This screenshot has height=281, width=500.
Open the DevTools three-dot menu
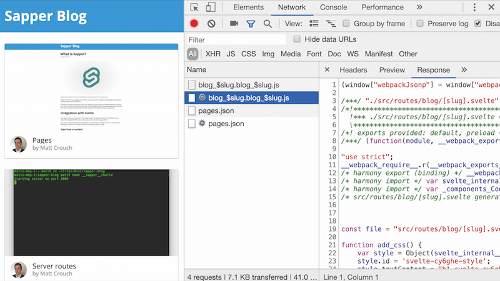coord(474,7)
